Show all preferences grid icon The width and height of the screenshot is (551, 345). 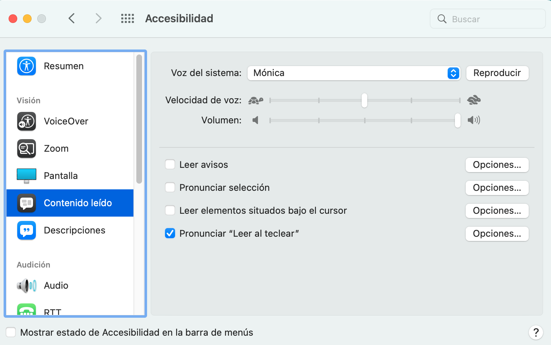(127, 19)
